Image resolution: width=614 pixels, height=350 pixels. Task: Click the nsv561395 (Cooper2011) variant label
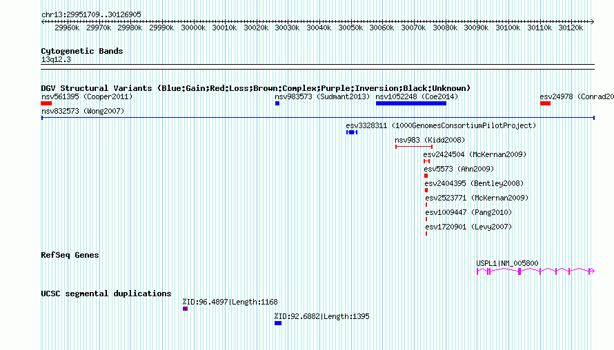click(87, 96)
